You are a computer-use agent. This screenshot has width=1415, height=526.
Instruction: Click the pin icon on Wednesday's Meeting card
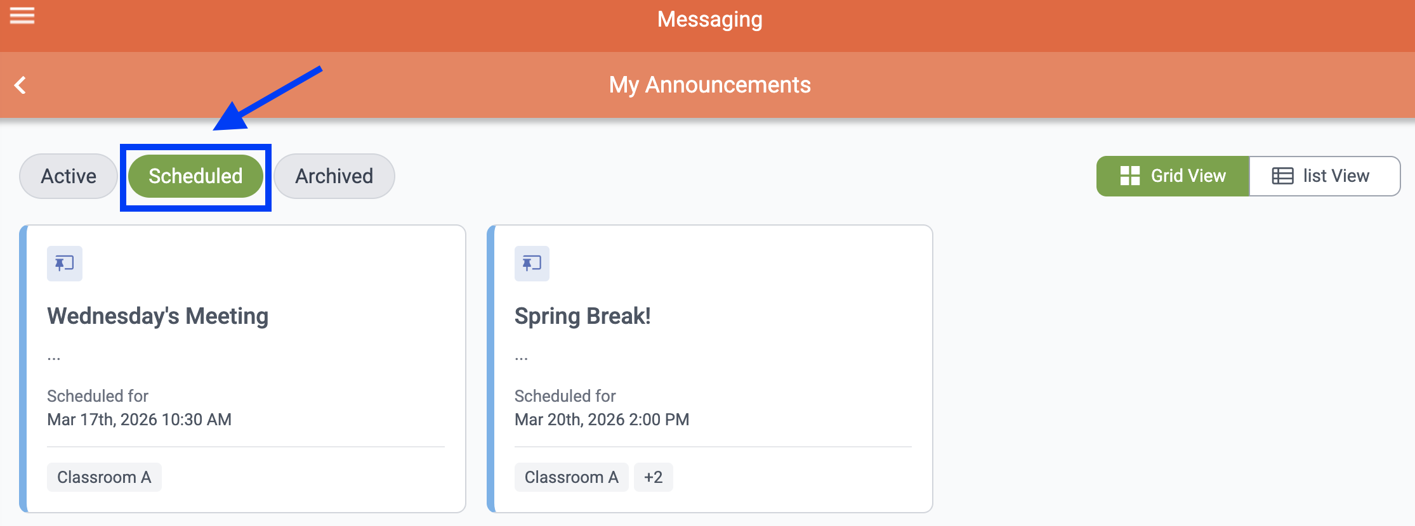click(65, 263)
